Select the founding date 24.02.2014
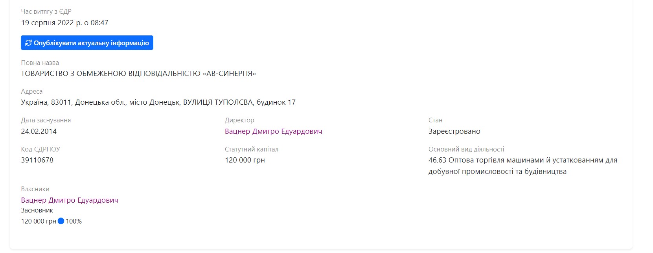Image resolution: width=653 pixels, height=253 pixels. point(39,131)
